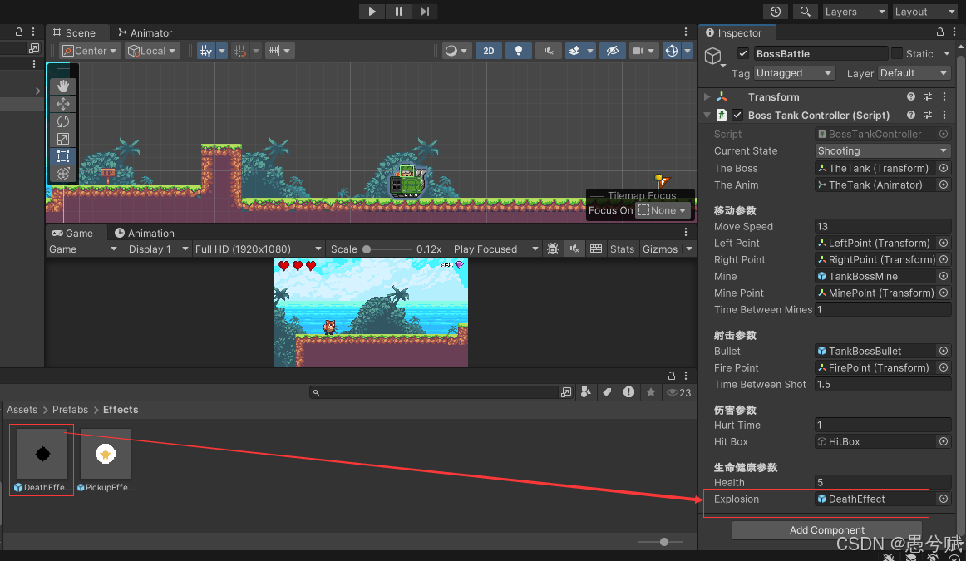Open Current State Shooting dropdown
Viewport: 966px width, 561px height.
coord(883,151)
